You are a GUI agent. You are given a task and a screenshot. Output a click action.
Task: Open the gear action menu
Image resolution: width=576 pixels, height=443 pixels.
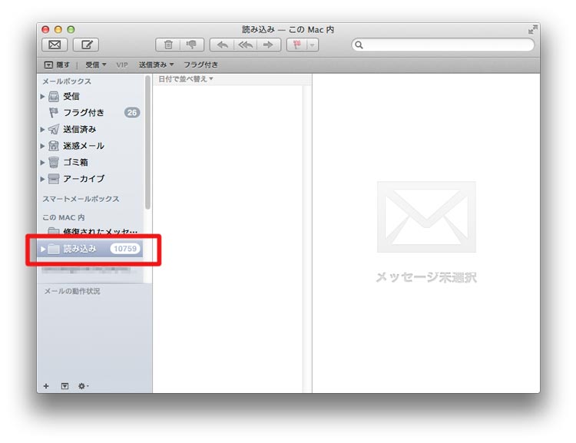(x=84, y=386)
